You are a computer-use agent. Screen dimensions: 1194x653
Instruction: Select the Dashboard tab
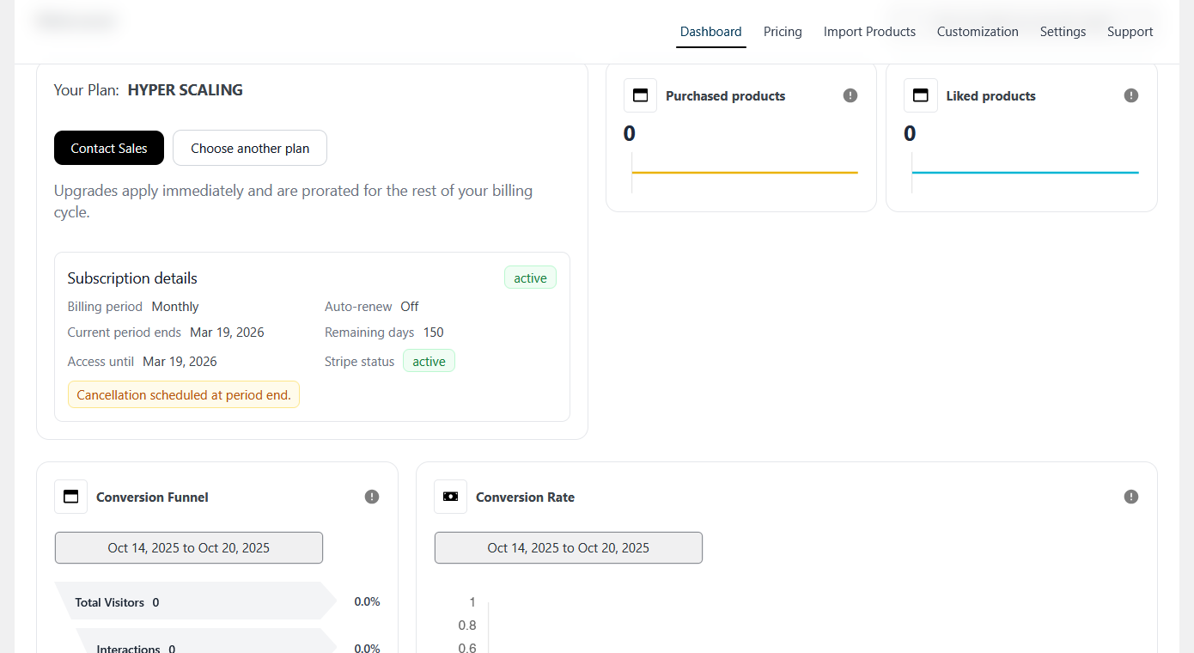coord(710,32)
